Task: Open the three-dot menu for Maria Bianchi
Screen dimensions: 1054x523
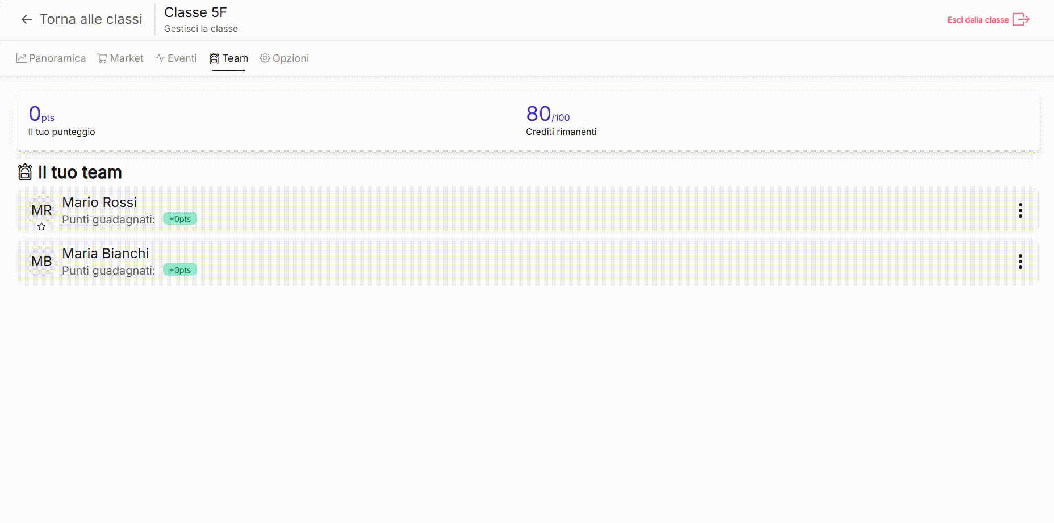Action: pos(1020,261)
